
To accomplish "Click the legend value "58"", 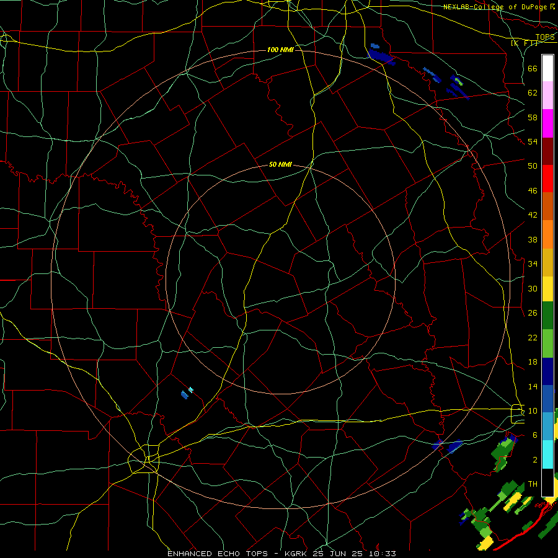I will (x=533, y=117).
